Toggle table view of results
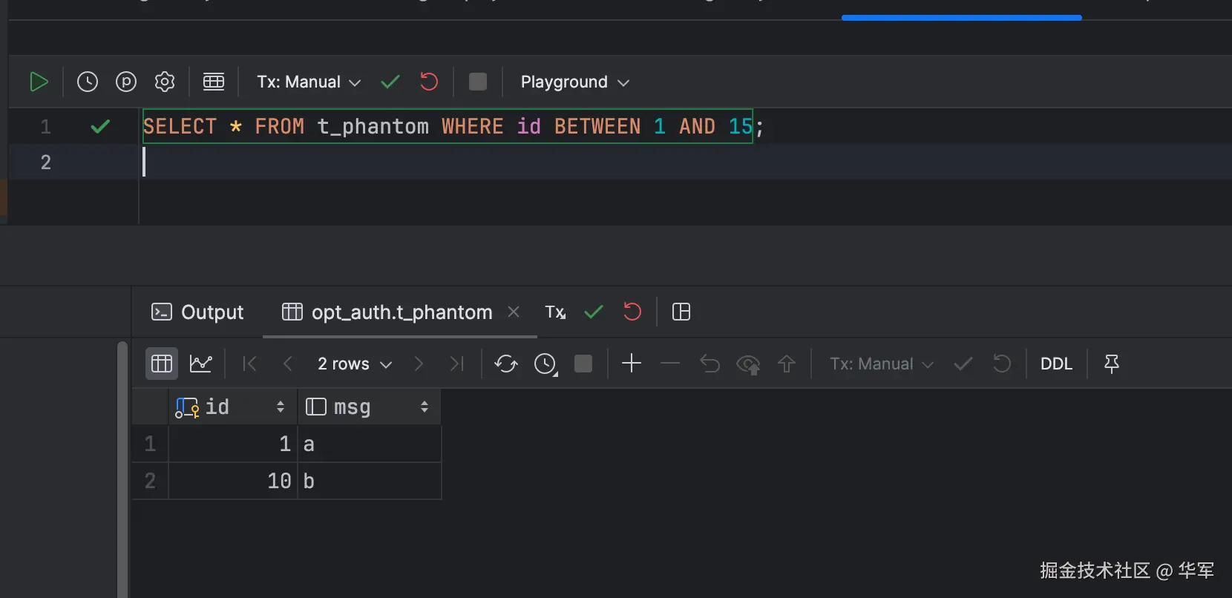 [162, 364]
